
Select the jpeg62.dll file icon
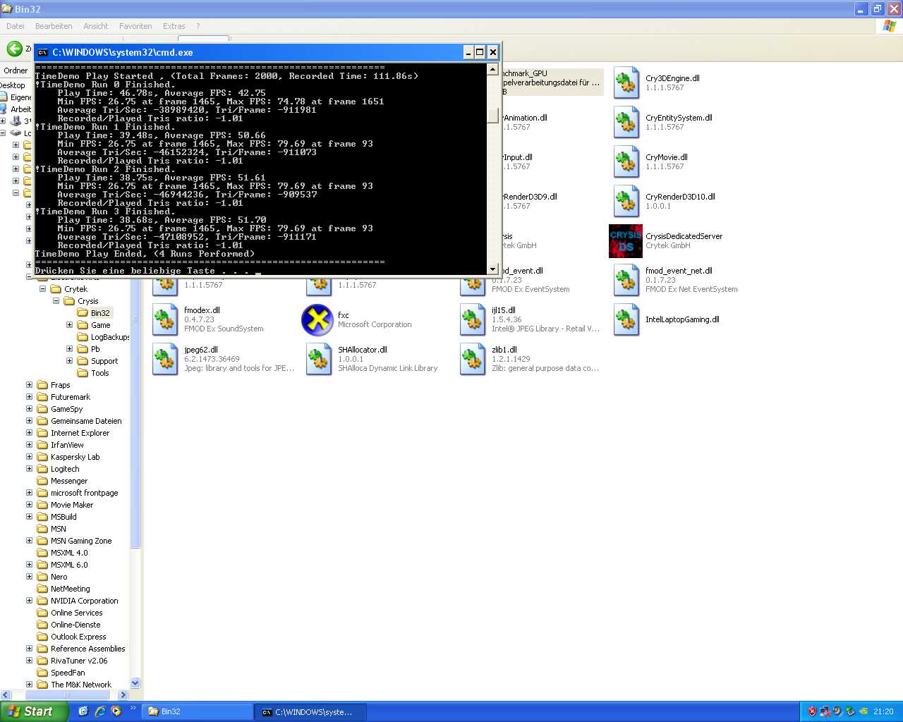[x=165, y=360]
